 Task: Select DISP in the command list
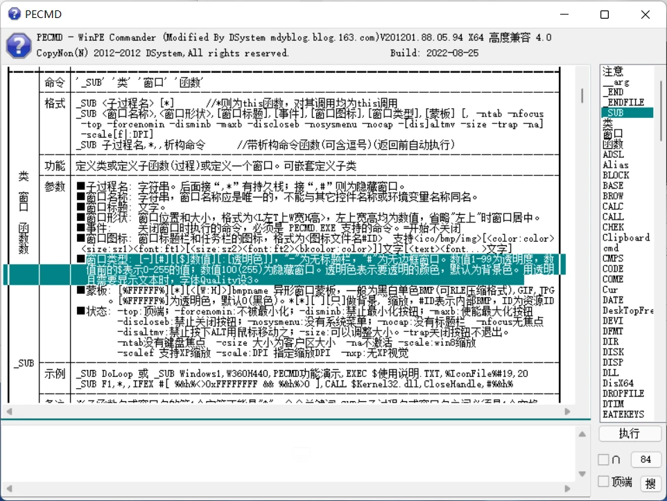pos(613,363)
